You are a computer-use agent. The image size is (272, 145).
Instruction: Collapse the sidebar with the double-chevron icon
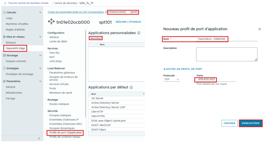point(39,138)
